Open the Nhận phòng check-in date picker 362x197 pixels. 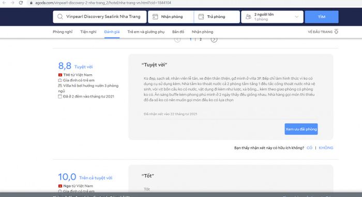pyautogui.click(x=171, y=17)
